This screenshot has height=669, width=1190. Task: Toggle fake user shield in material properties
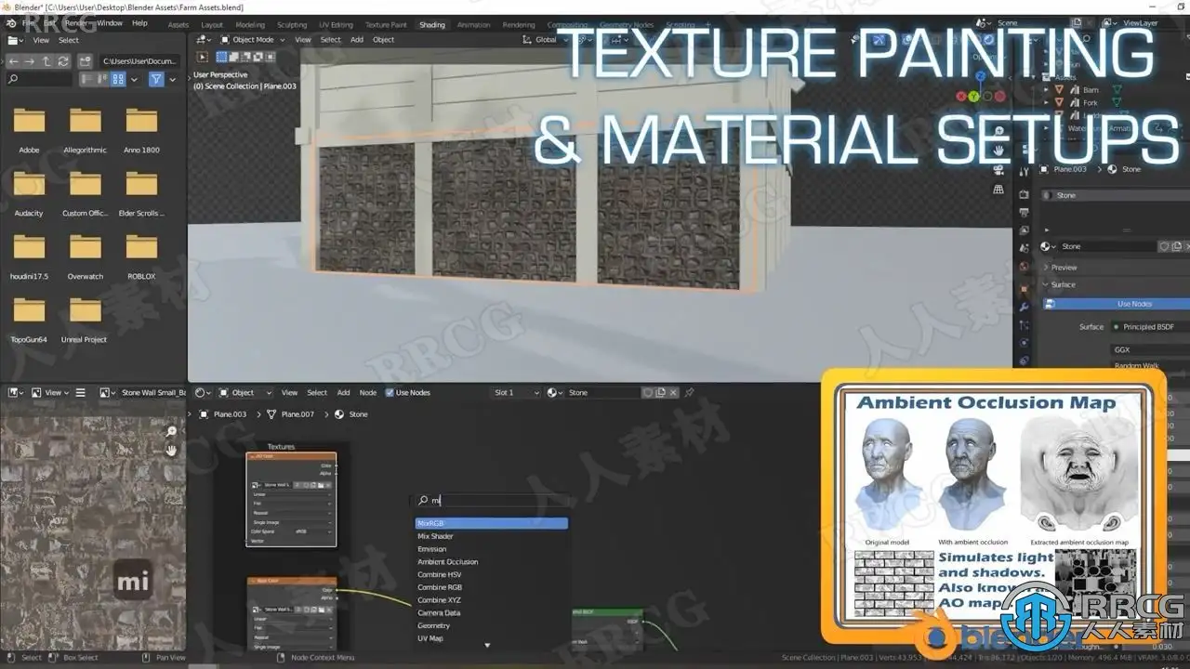click(1164, 246)
